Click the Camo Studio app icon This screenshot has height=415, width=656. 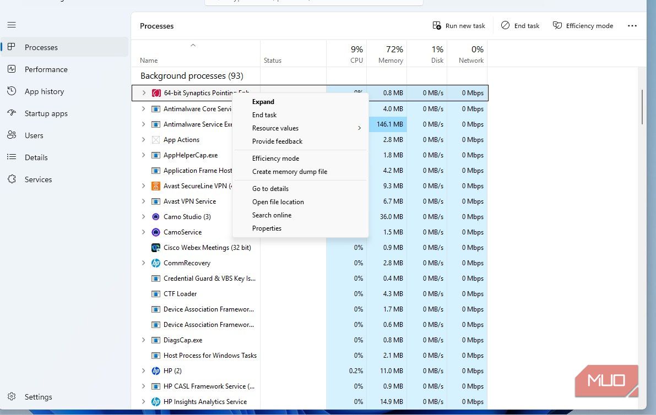click(x=156, y=216)
